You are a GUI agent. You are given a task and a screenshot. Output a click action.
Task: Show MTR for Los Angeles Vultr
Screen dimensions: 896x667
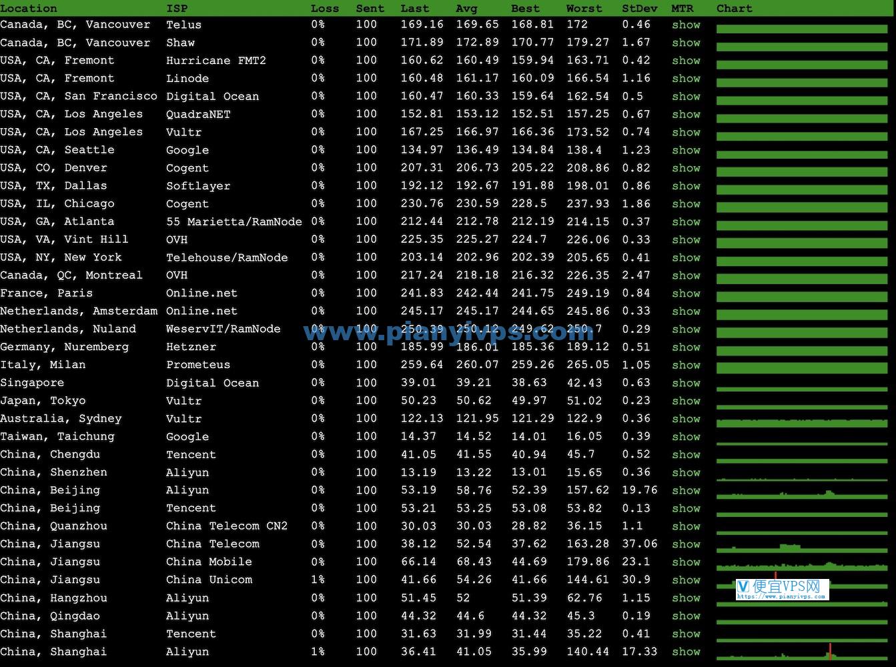click(686, 132)
